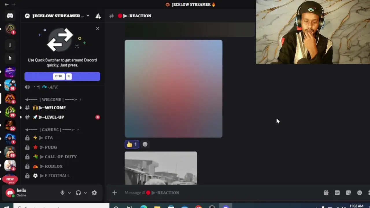
Task: Open the server icon labeled j
Action: point(10,44)
